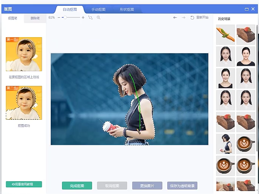Image resolution: width=259 pixels, height=194 pixels.
Task: Select the 删除笔 eraser pen
Action: coord(35,18)
